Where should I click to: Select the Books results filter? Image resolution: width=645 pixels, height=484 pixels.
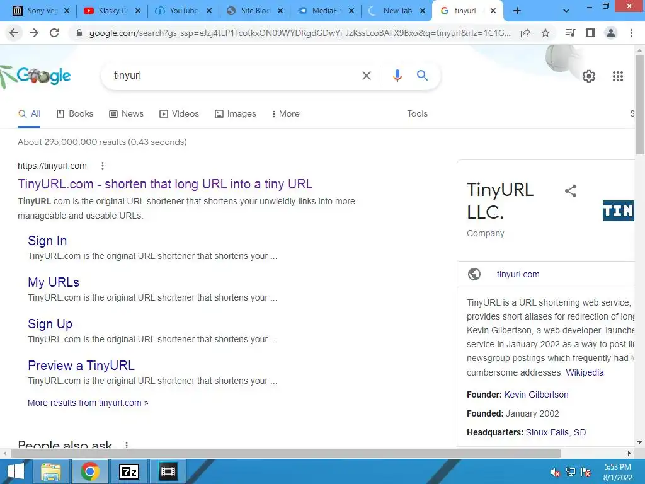tap(75, 113)
